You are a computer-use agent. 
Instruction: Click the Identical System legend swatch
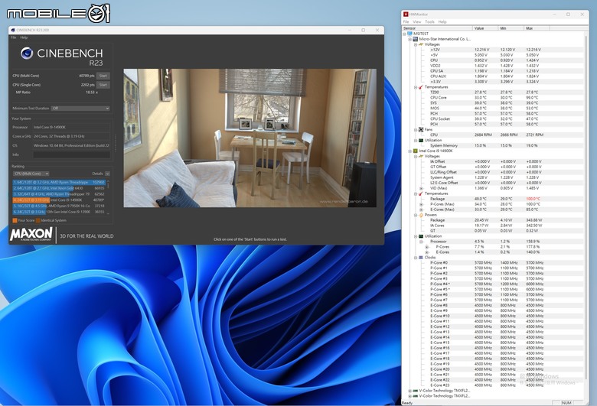pyautogui.click(x=38, y=220)
